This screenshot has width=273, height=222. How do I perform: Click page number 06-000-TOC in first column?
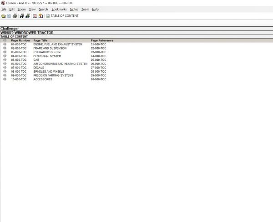pos(19,64)
